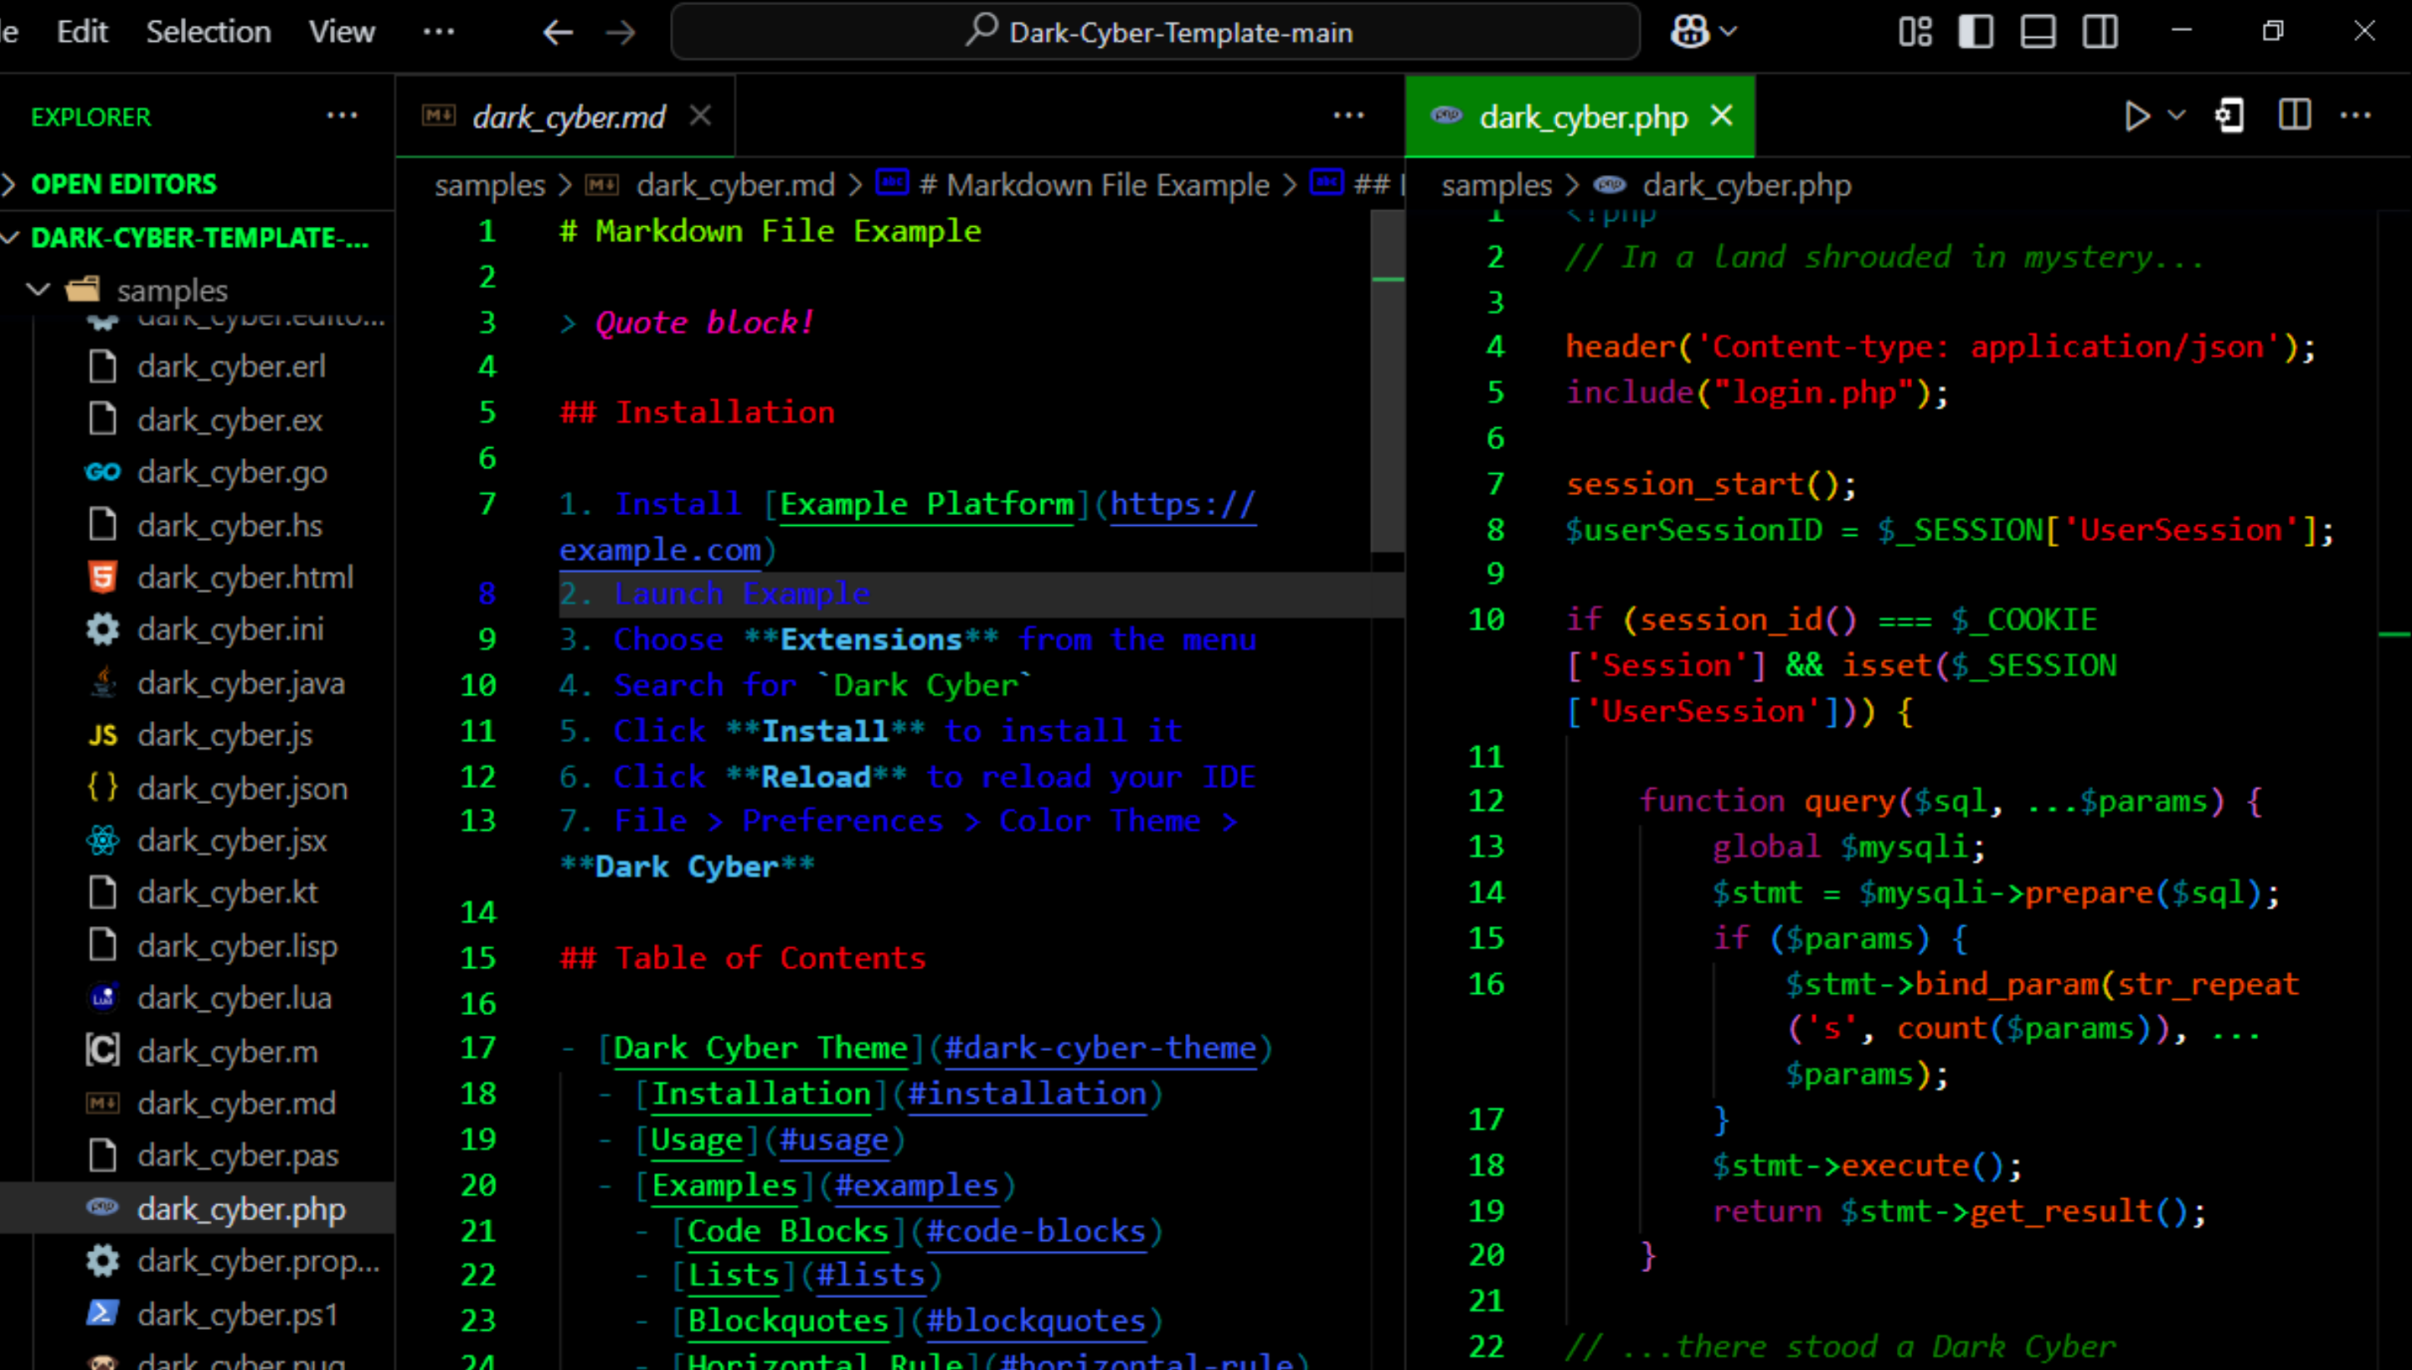Open the Copilot chat icon
The width and height of the screenshot is (2412, 1370).
(x=1689, y=32)
